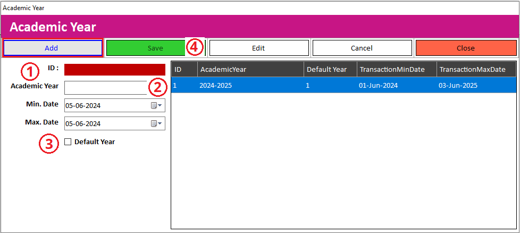Click the Edit button

coord(258,48)
